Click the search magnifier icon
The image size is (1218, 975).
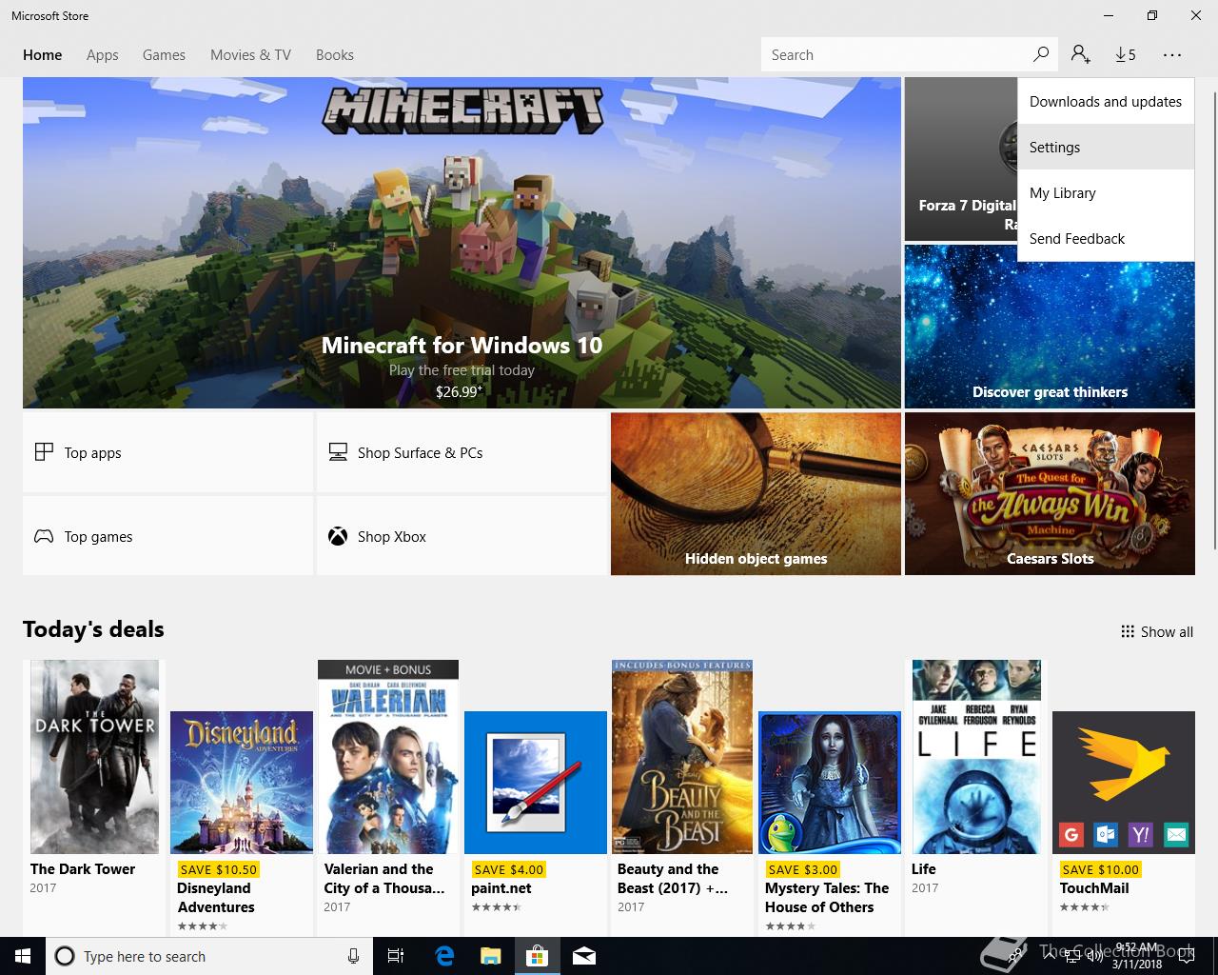pyautogui.click(x=1041, y=54)
